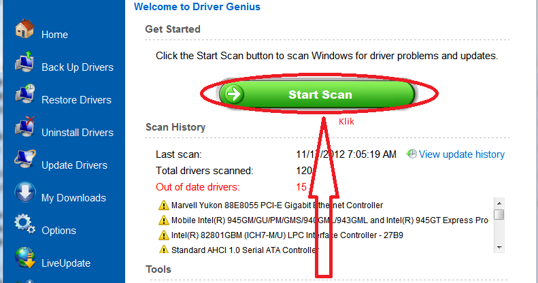Open View update history link
Image resolution: width=538 pixels, height=283 pixels.
click(462, 154)
